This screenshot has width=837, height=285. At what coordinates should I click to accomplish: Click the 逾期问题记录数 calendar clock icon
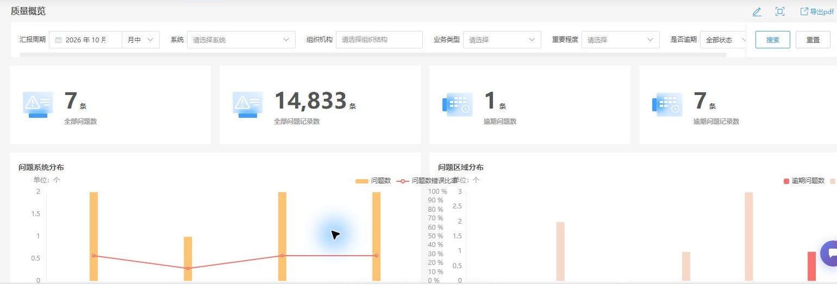pos(667,104)
